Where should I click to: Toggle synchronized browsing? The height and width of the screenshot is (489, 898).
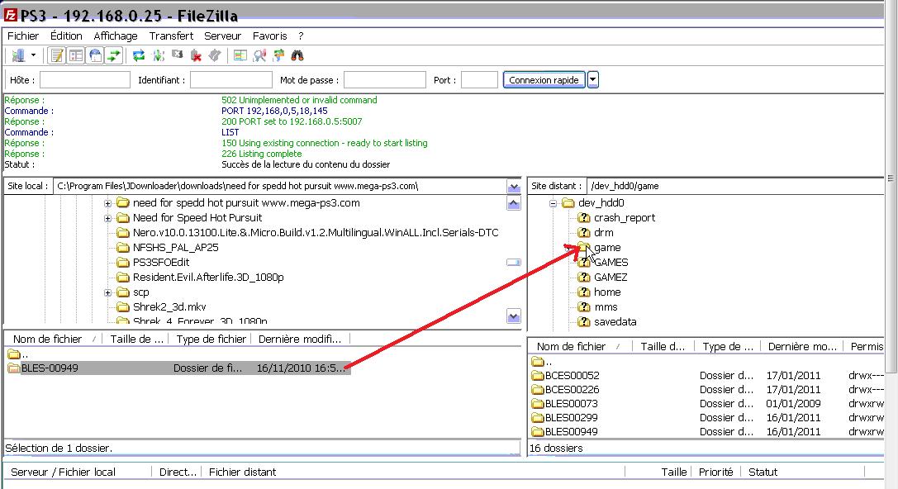[278, 55]
